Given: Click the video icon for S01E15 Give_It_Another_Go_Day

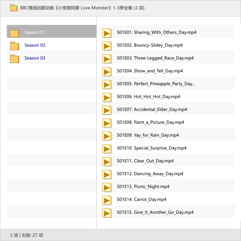Looking at the screenshot, I should click(107, 212).
